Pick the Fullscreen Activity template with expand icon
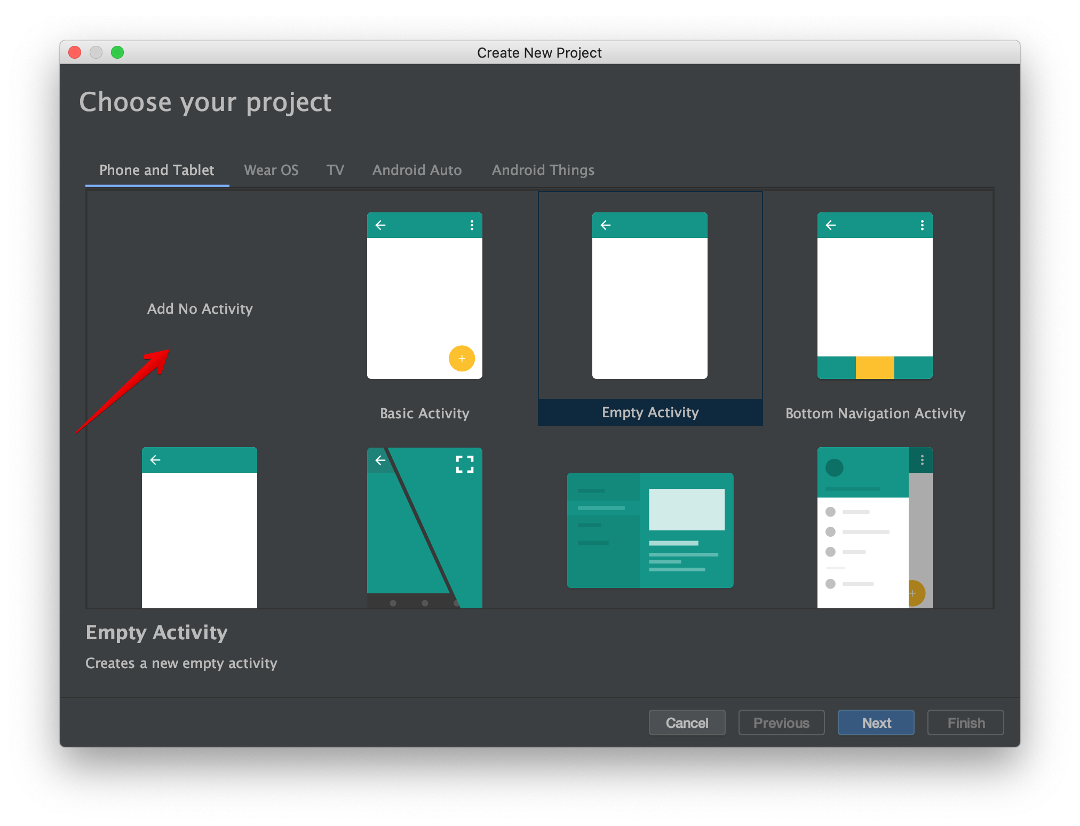Image resolution: width=1080 pixels, height=826 pixels. pos(424,527)
